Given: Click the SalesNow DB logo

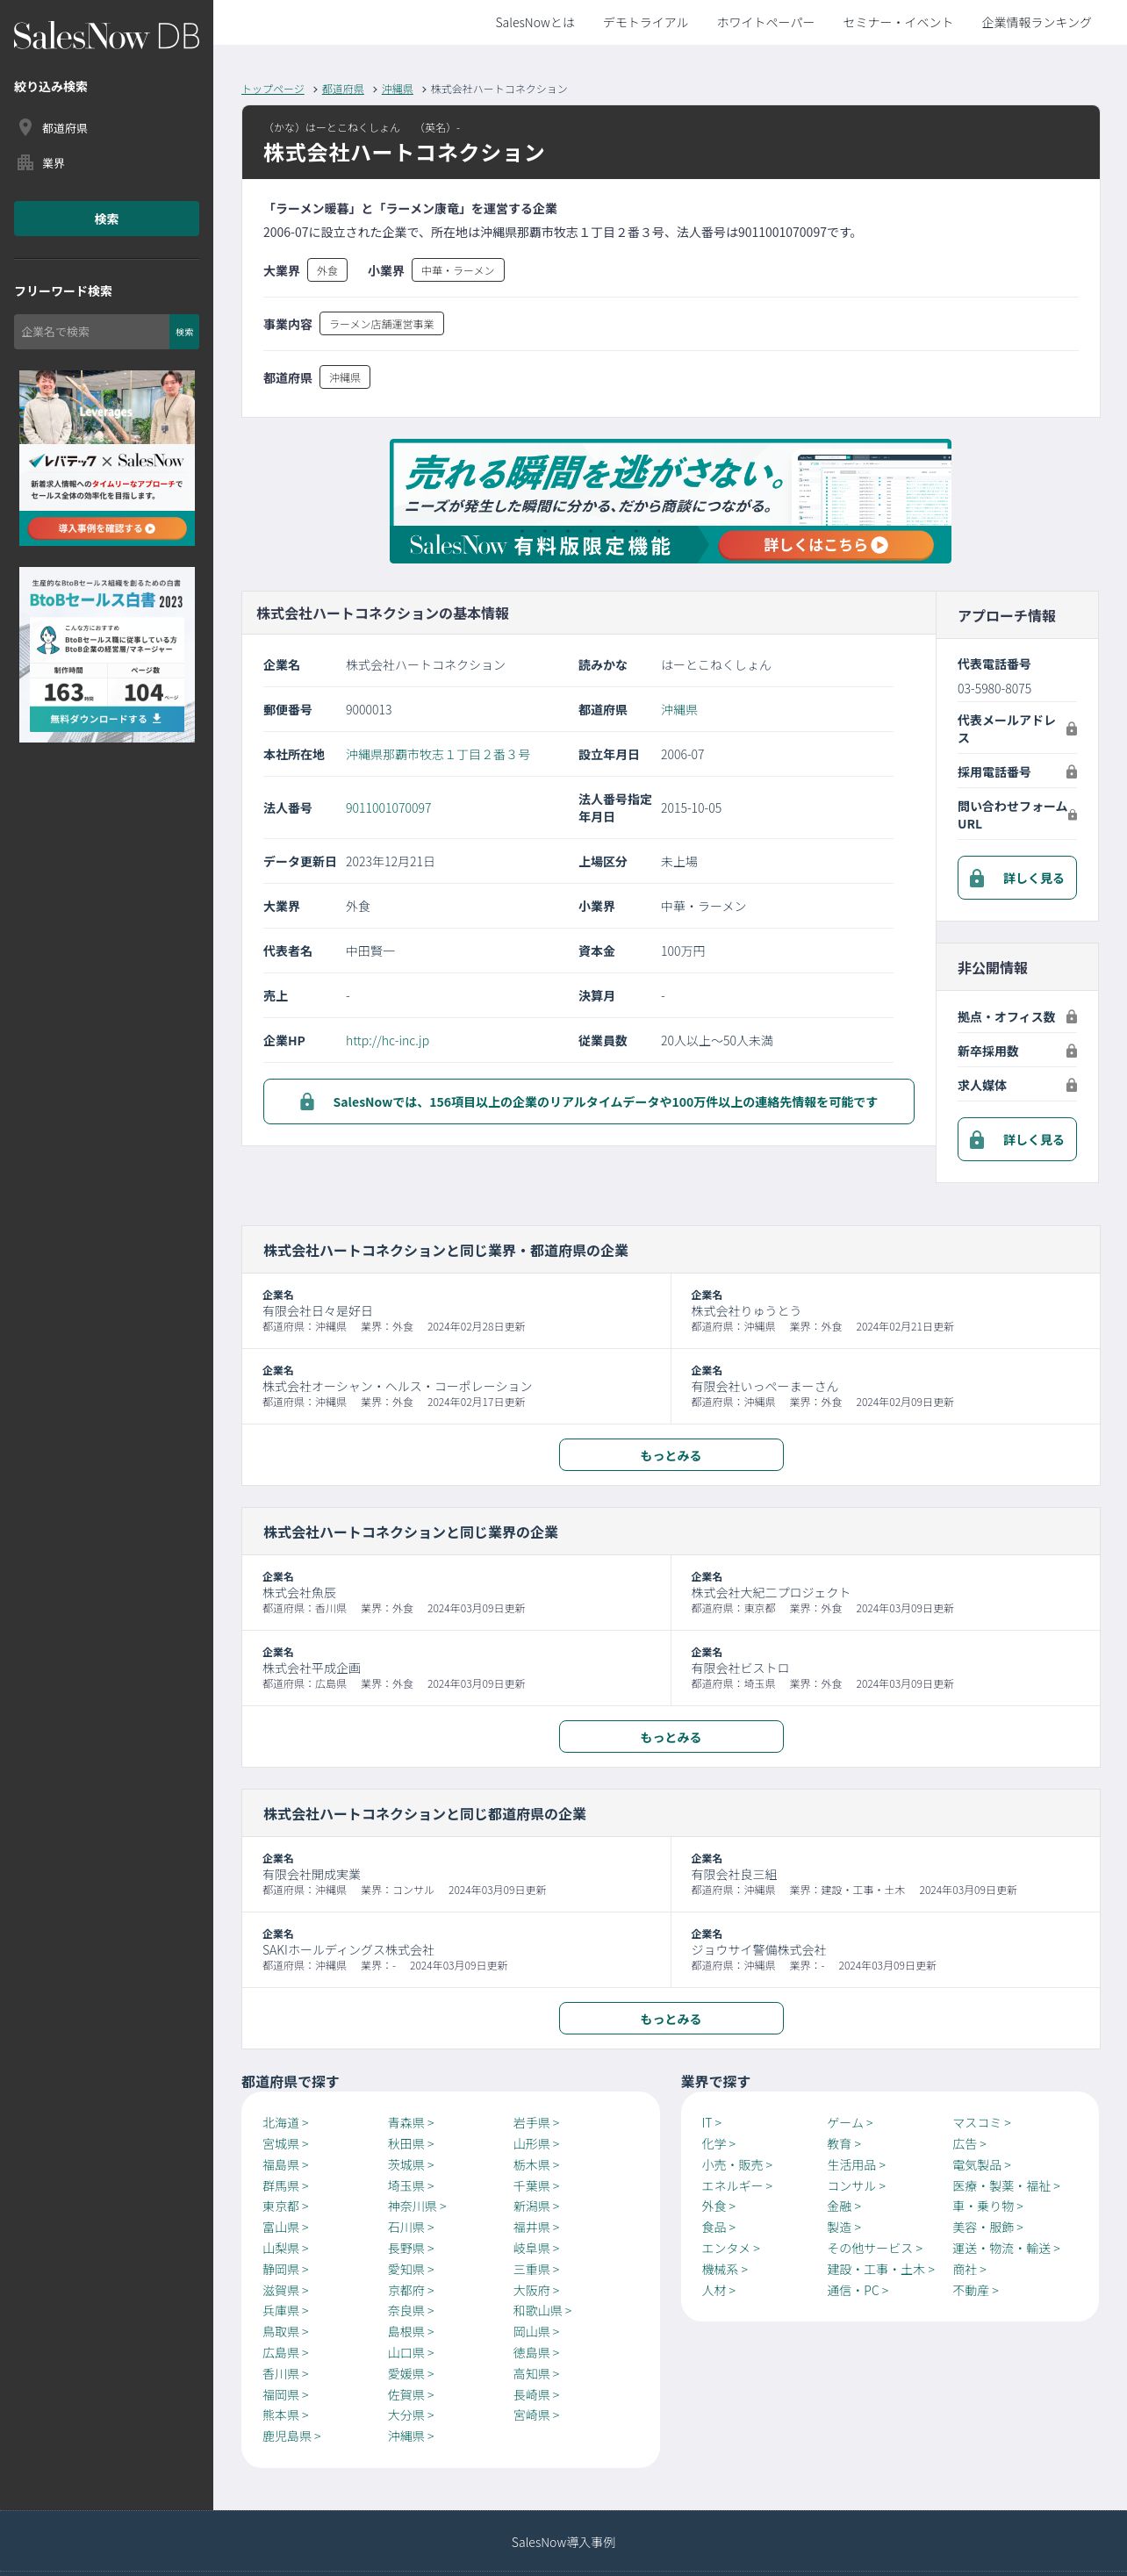Looking at the screenshot, I should coord(106,36).
